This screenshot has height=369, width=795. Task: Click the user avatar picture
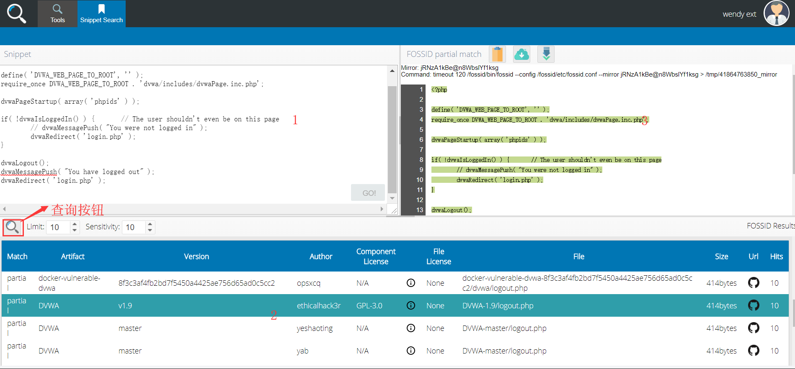click(x=776, y=13)
